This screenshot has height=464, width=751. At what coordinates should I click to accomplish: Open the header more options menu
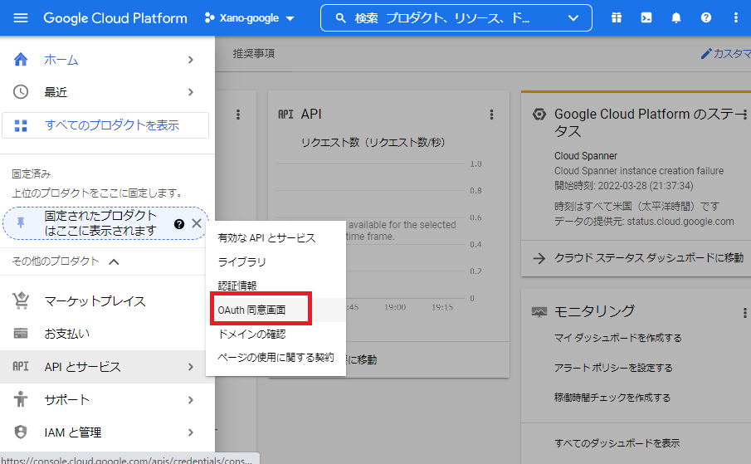coord(736,18)
